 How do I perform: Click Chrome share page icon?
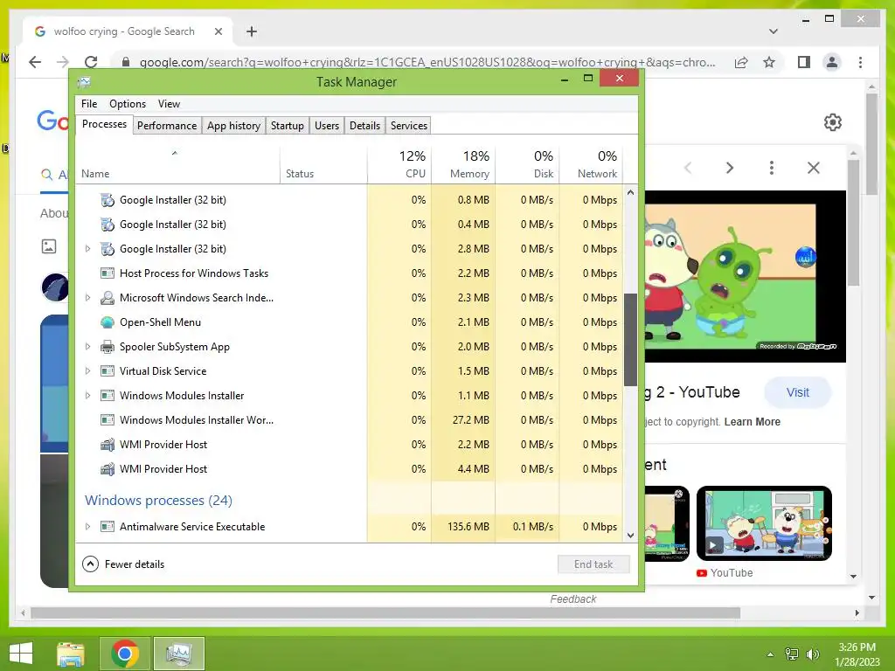(741, 62)
